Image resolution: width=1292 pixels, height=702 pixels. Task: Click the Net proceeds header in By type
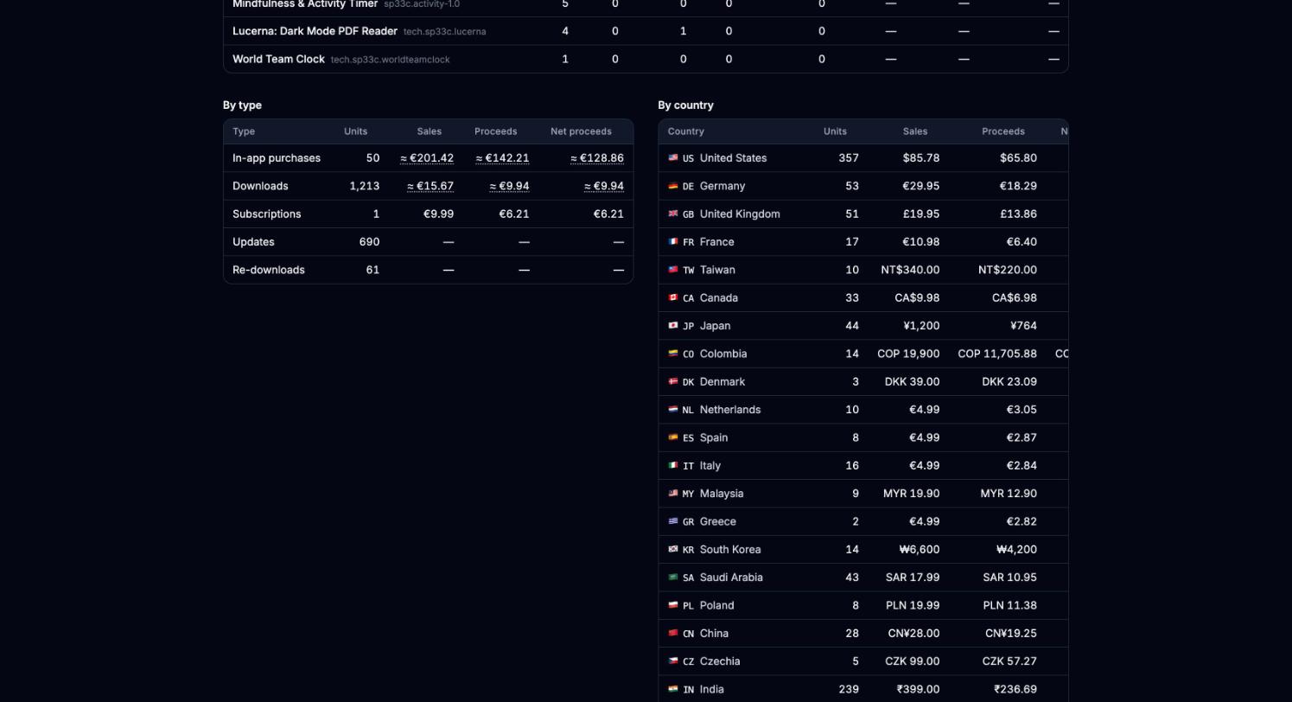pos(581,131)
